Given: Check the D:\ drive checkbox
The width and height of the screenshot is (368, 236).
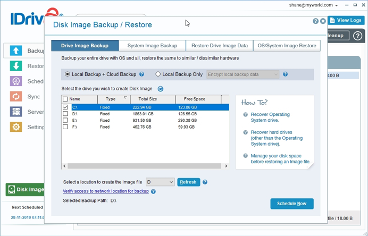Looking at the screenshot, I should click(65, 114).
